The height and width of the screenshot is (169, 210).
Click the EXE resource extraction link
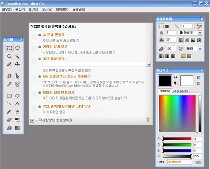tap(67, 76)
